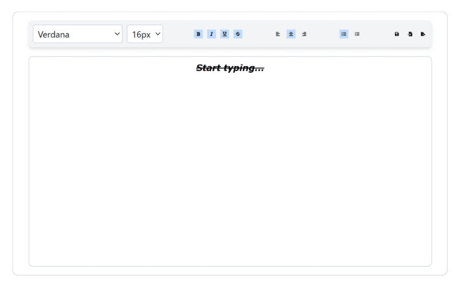The image size is (460, 287).
Task: Align text to the left
Action: pos(278,34)
